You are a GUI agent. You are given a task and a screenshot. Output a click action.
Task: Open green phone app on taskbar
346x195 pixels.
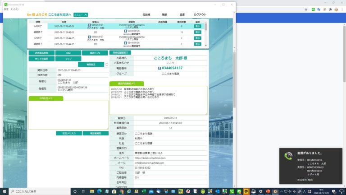coord(232,191)
